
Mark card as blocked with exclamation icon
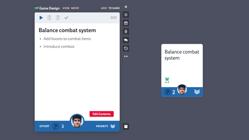pos(49,17)
